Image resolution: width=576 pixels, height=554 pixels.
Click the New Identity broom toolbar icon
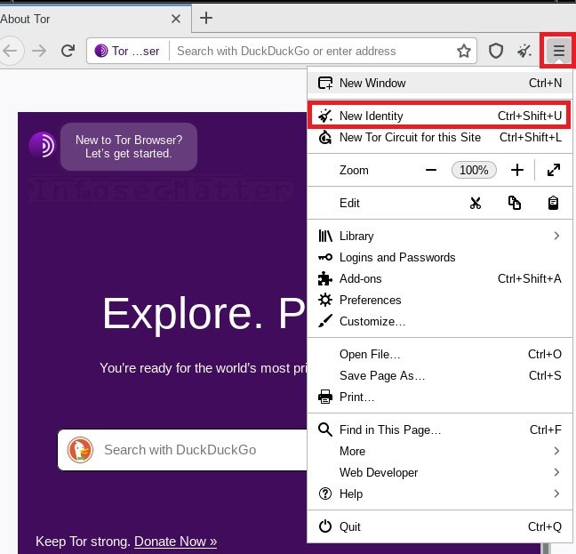tap(524, 51)
